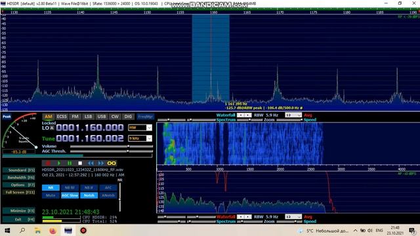
Task: Pause the WAV file playback
Action: [x=70, y=163]
